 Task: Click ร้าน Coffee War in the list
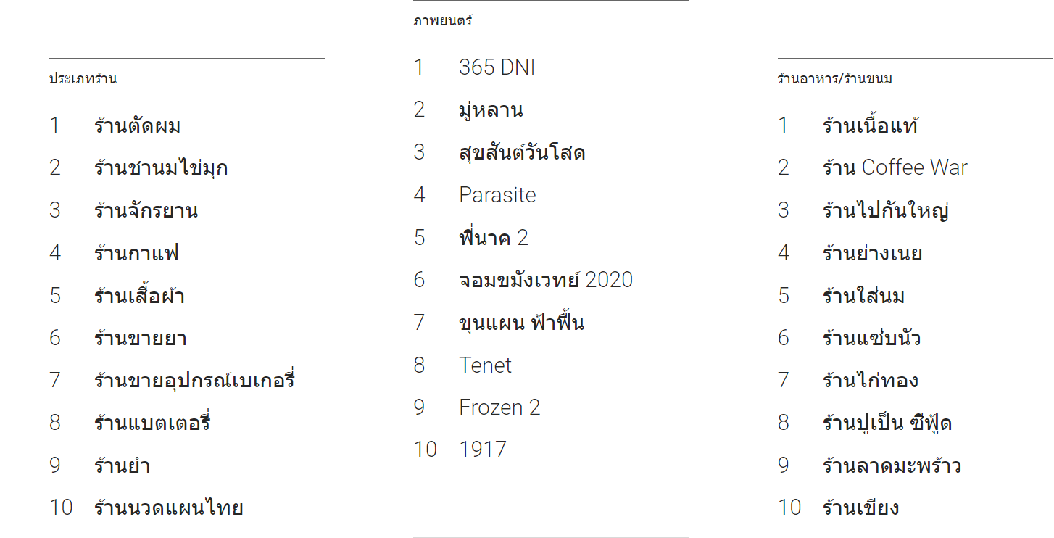point(895,168)
